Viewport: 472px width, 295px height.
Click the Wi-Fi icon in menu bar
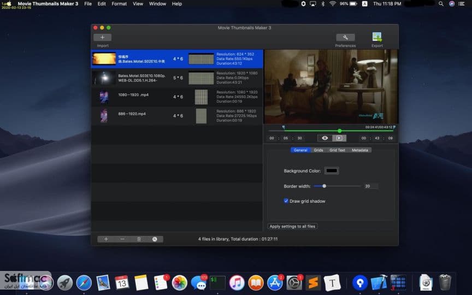pos(332,4)
